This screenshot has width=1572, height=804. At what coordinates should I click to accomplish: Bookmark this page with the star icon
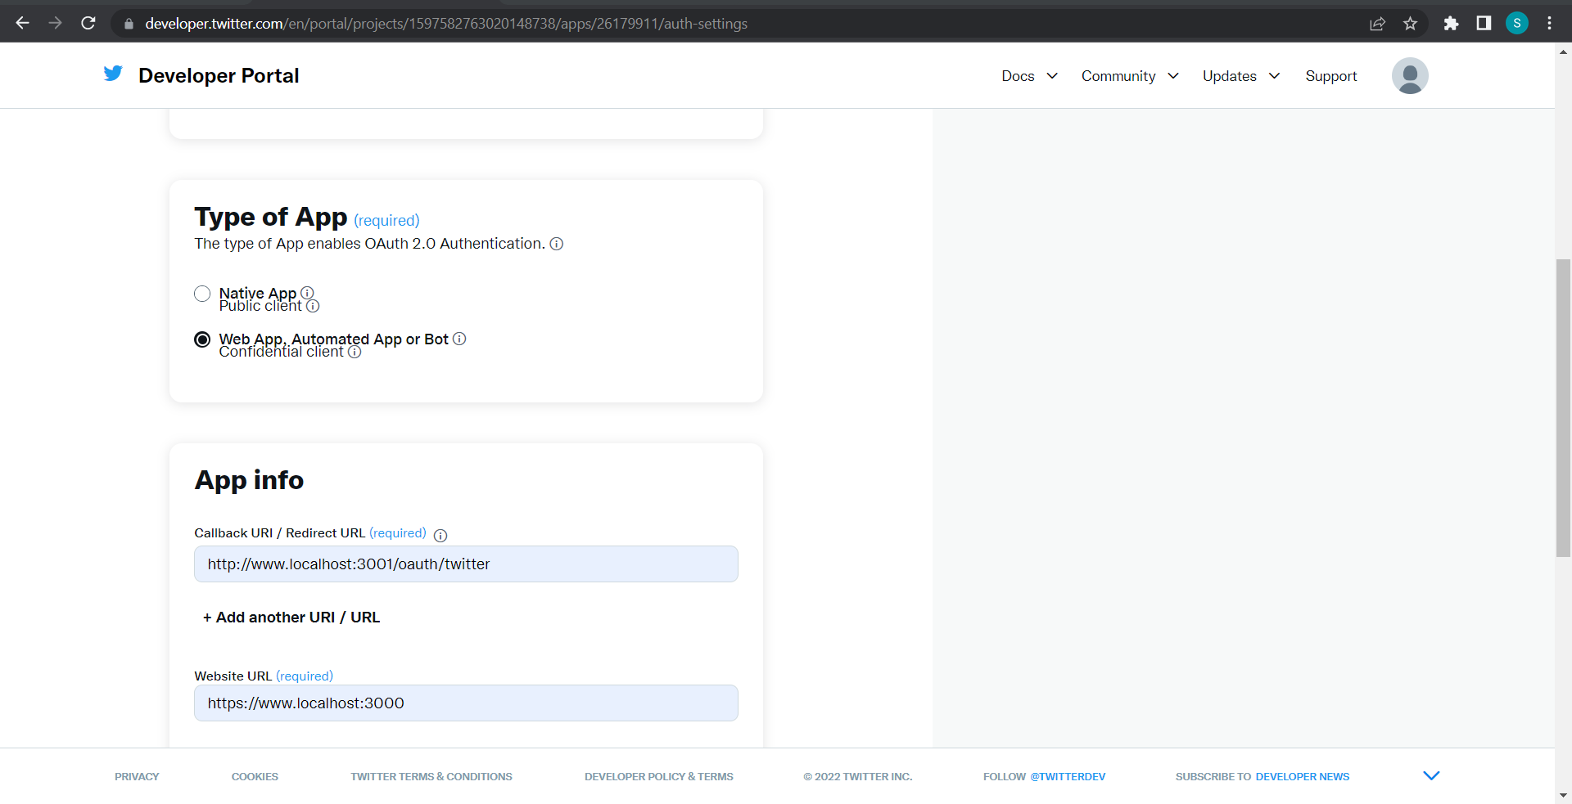coord(1410,24)
